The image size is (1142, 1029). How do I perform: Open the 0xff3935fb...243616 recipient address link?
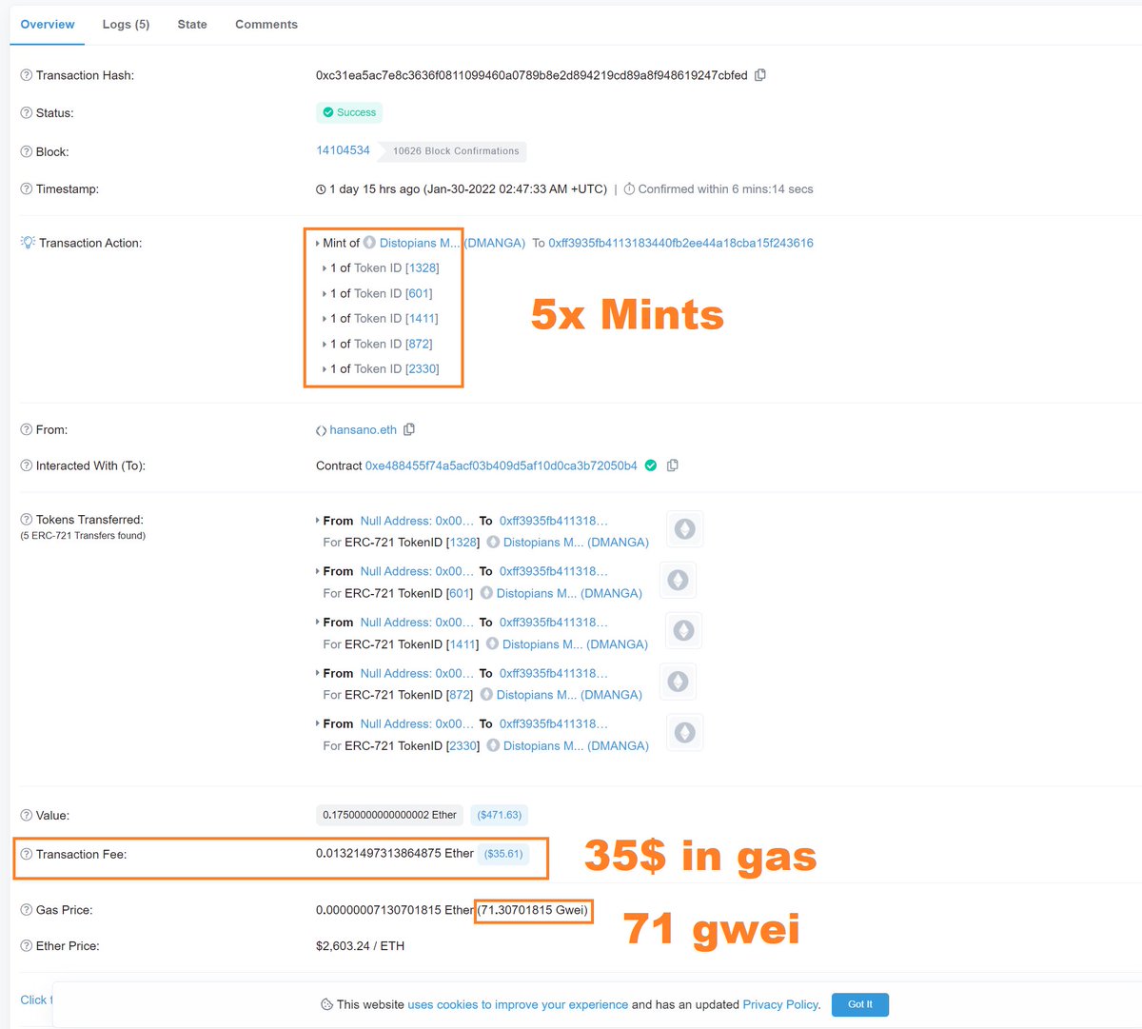pyautogui.click(x=680, y=243)
